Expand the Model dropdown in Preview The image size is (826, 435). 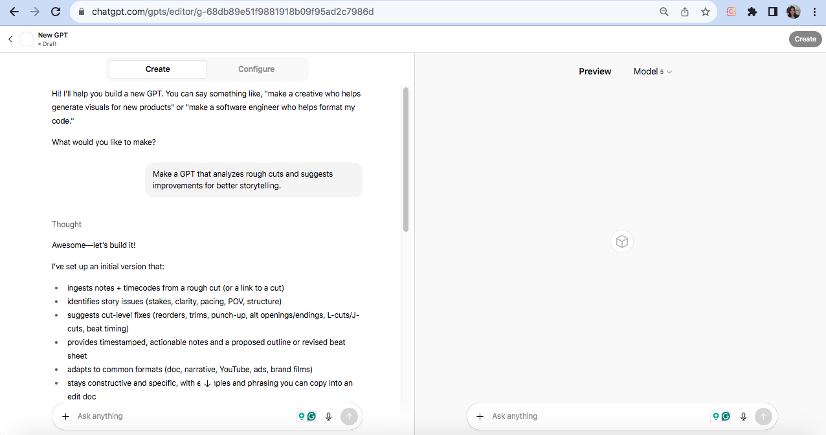pyautogui.click(x=653, y=71)
